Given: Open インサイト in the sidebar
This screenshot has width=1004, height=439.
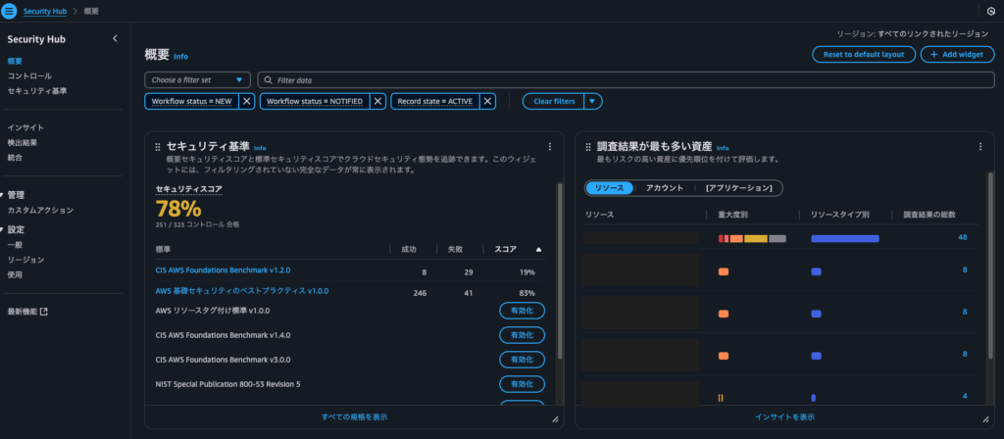Looking at the screenshot, I should click(x=25, y=127).
